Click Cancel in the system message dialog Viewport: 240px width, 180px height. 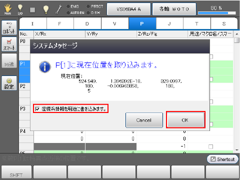tap(144, 120)
